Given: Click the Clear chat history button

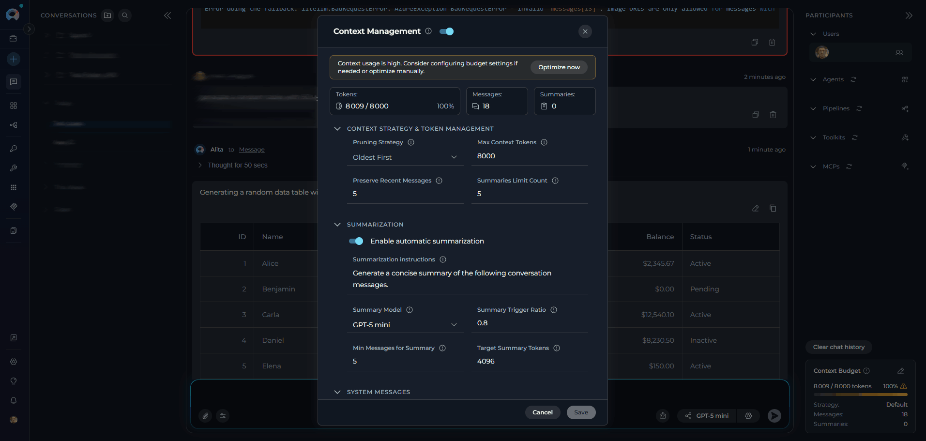Looking at the screenshot, I should pos(838,347).
